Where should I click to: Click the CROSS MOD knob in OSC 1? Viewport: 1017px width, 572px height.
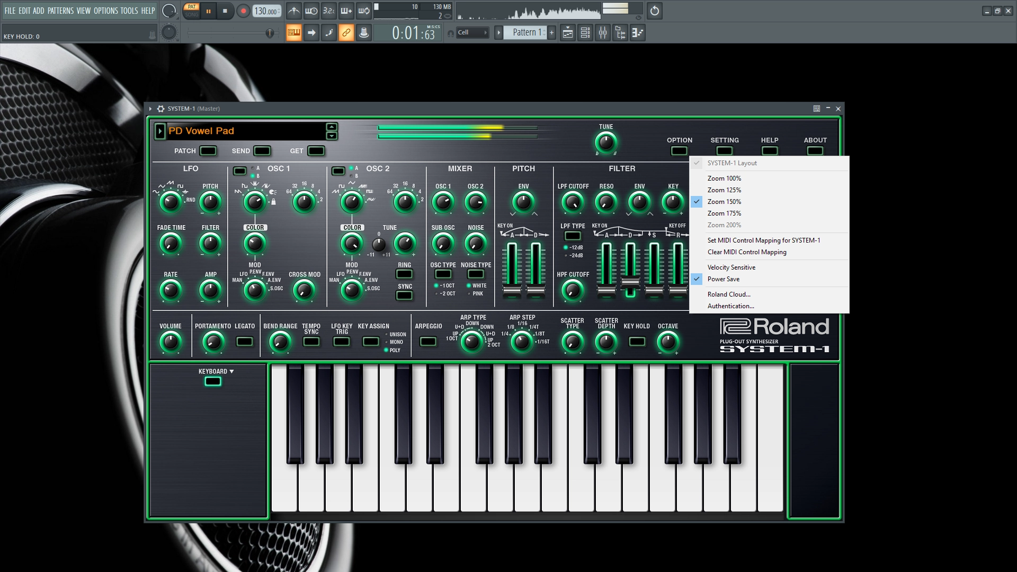(304, 290)
